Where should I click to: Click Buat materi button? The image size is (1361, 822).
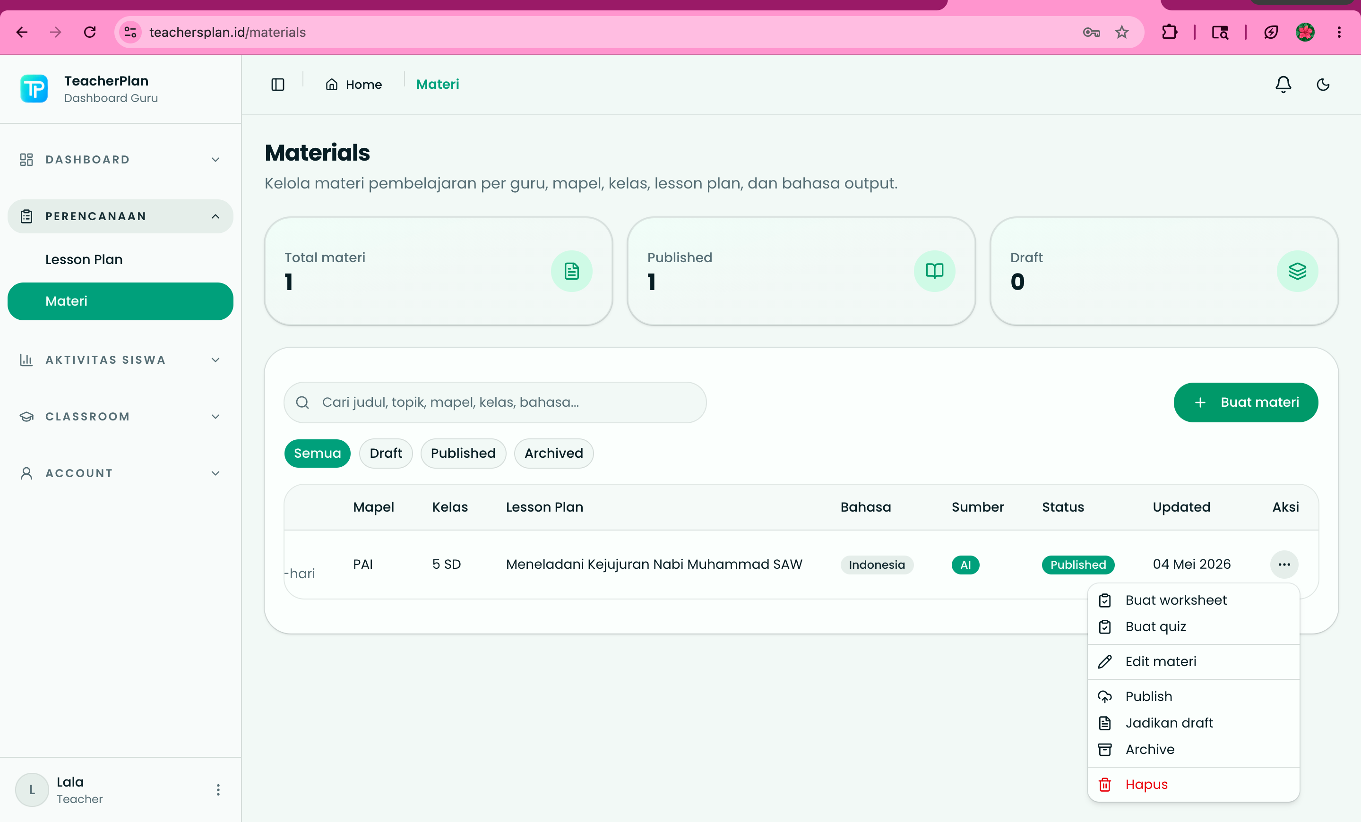[1246, 402]
